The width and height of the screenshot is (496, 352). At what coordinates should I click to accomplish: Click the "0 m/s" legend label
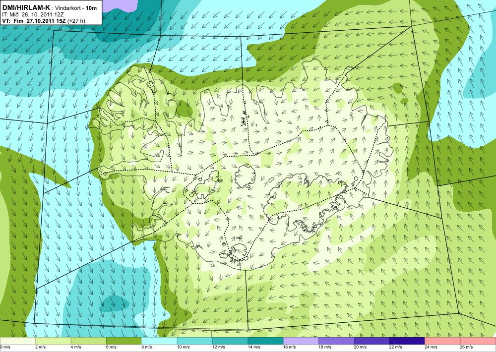(x=5, y=347)
